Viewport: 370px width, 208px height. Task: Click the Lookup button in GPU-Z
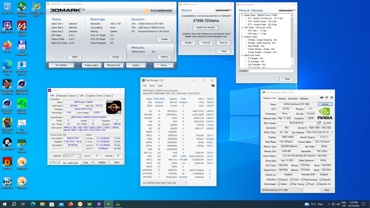(325, 104)
